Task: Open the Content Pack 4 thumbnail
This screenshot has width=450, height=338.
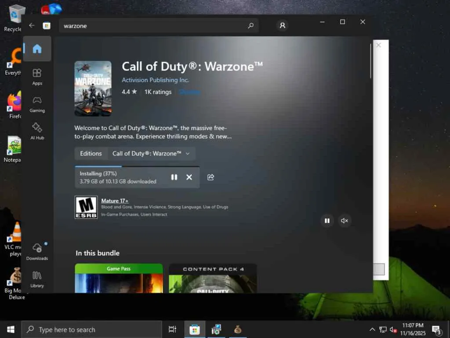Action: (213, 278)
